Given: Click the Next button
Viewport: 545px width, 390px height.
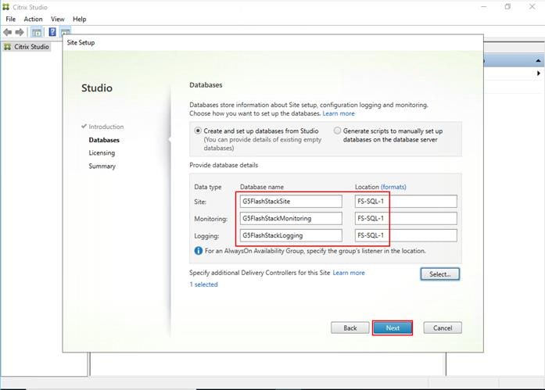Looking at the screenshot, I should [x=393, y=327].
